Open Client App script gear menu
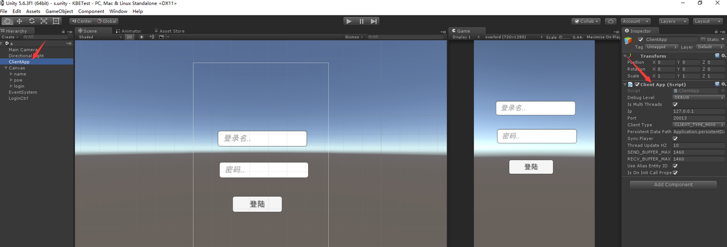Viewport: 727px width, 247px height. click(723, 84)
